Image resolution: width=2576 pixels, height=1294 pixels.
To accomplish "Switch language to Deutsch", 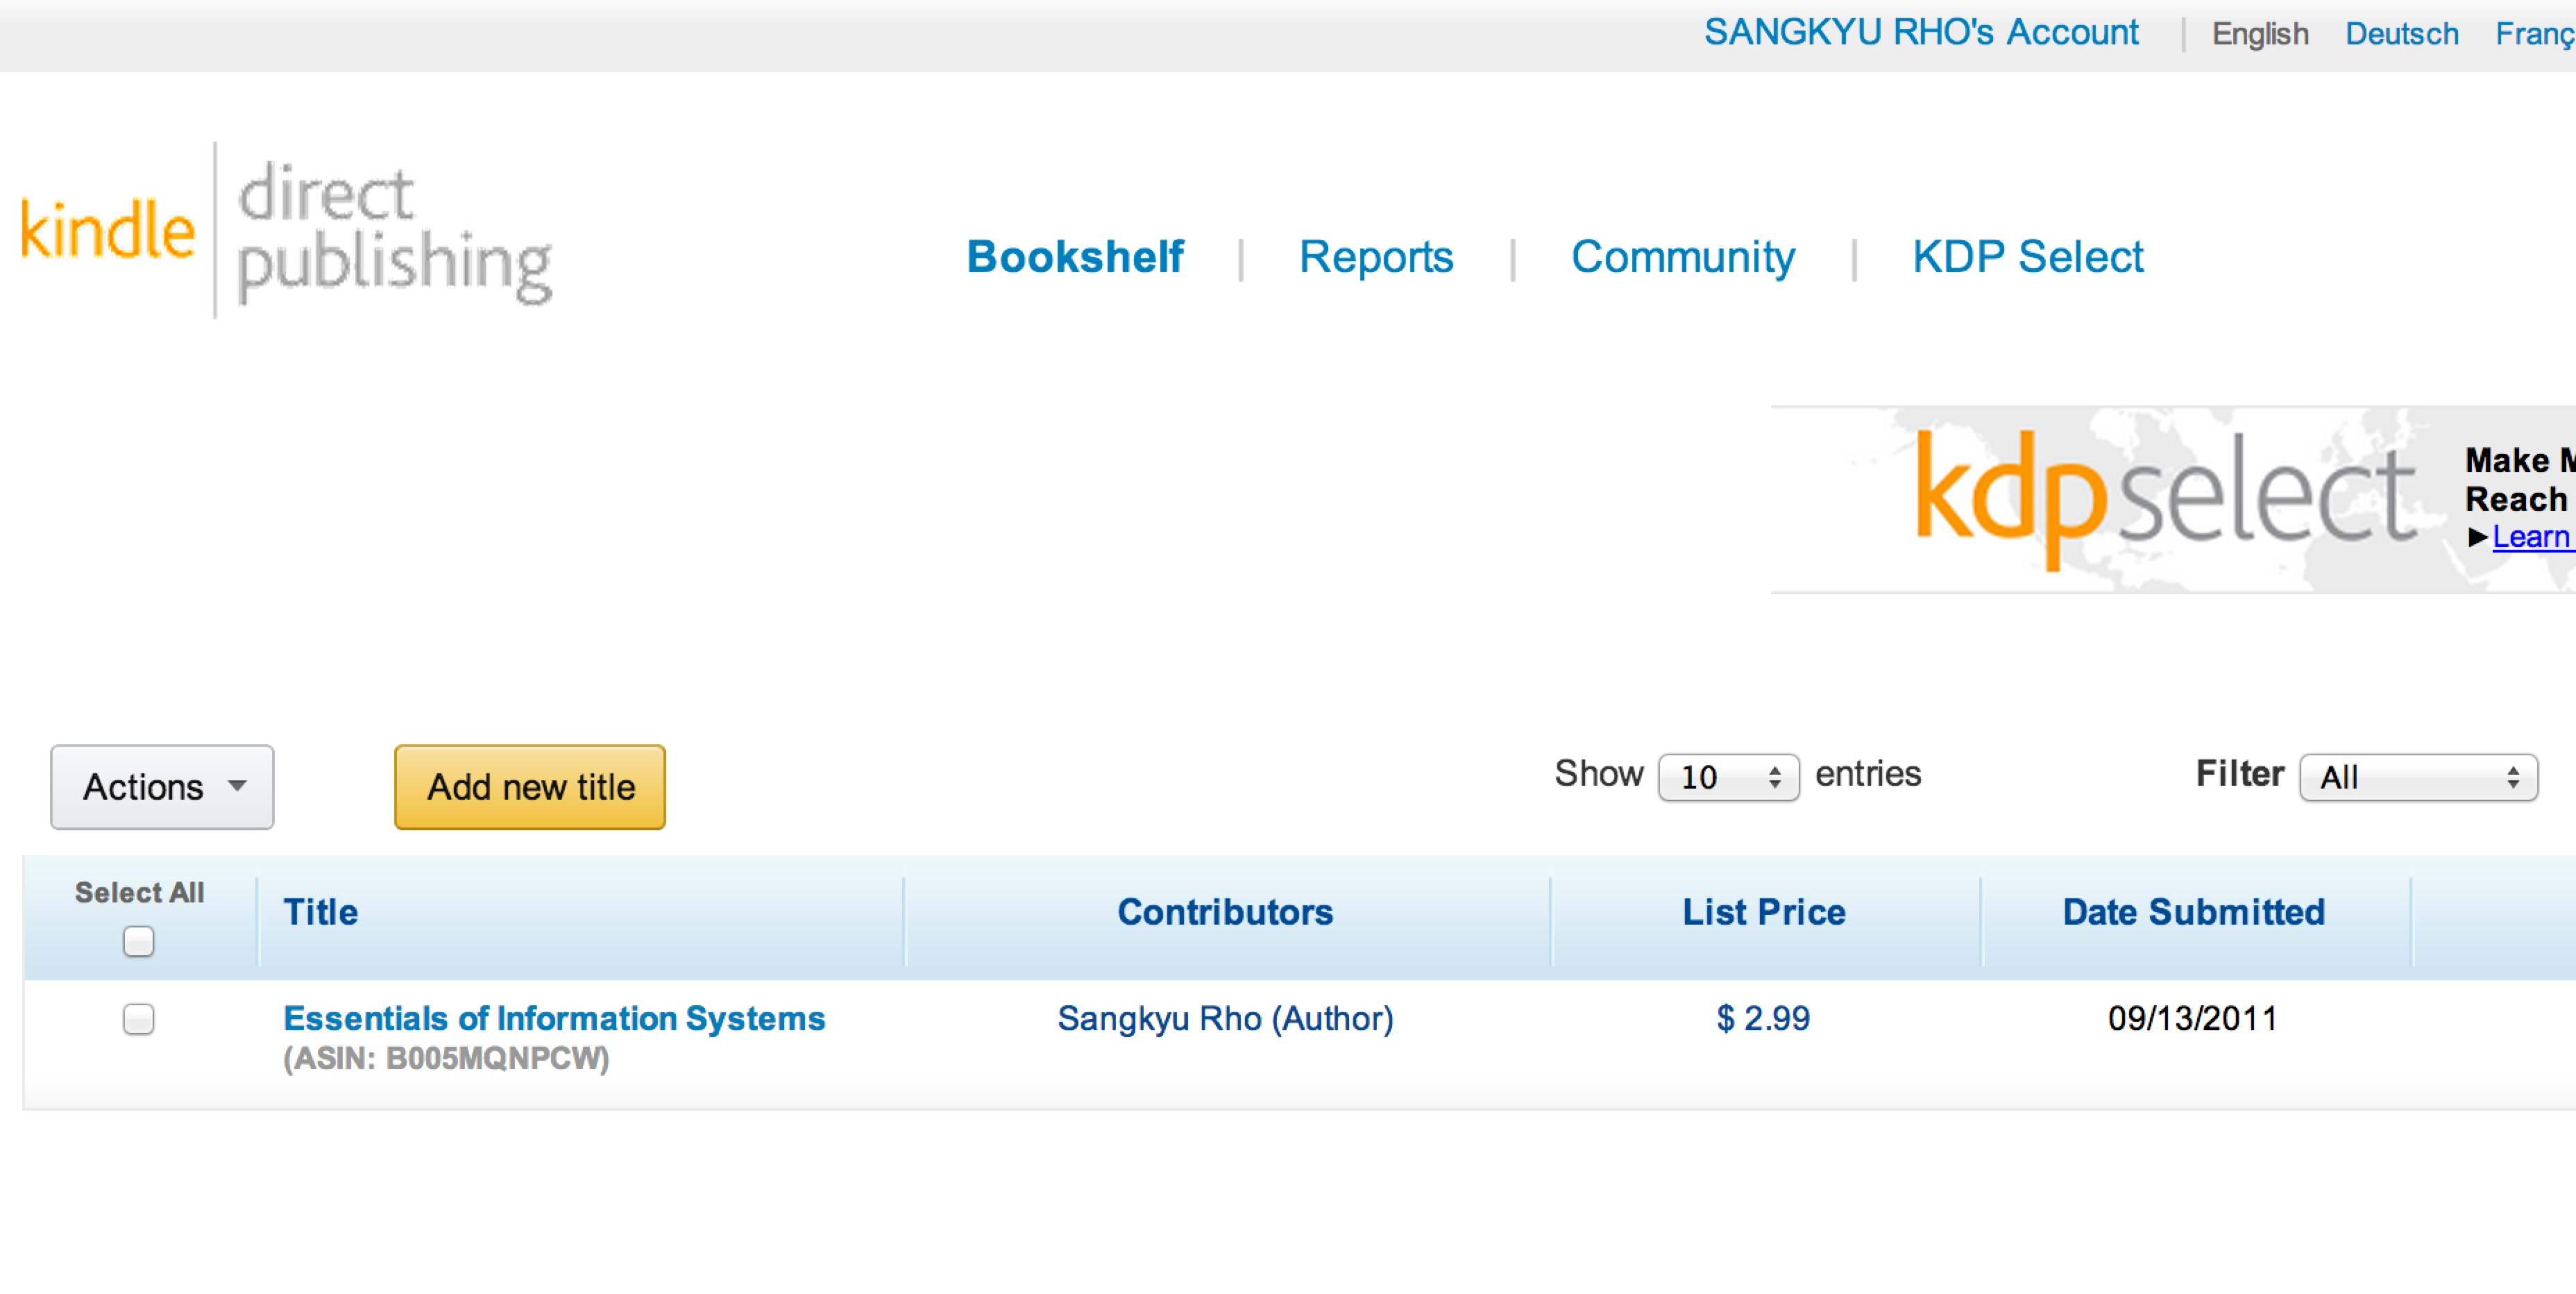I will click(x=2401, y=34).
